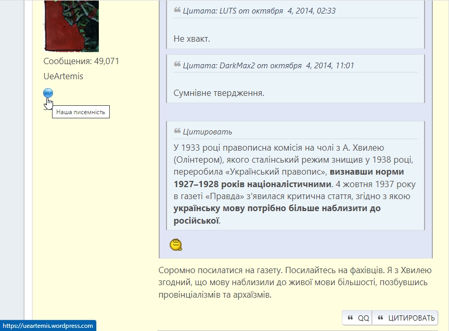Click the quote mark icon beside LUTS citation
The image size is (449, 331).
177,10
